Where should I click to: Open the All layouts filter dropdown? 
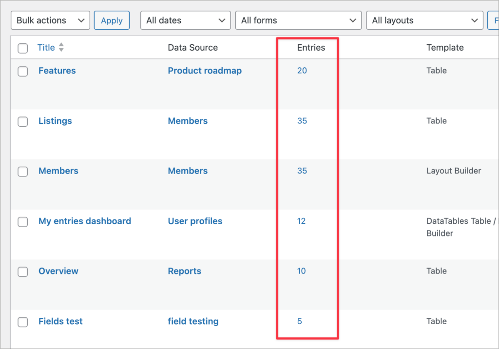(424, 20)
